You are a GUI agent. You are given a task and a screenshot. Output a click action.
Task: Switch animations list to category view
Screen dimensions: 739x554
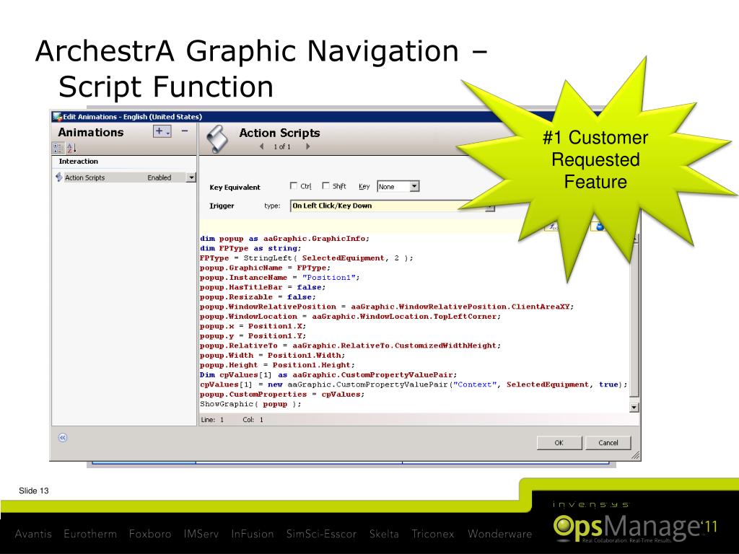tap(58, 148)
